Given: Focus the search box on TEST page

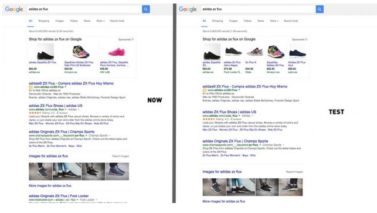Looking at the screenshot, I should 258,9.
